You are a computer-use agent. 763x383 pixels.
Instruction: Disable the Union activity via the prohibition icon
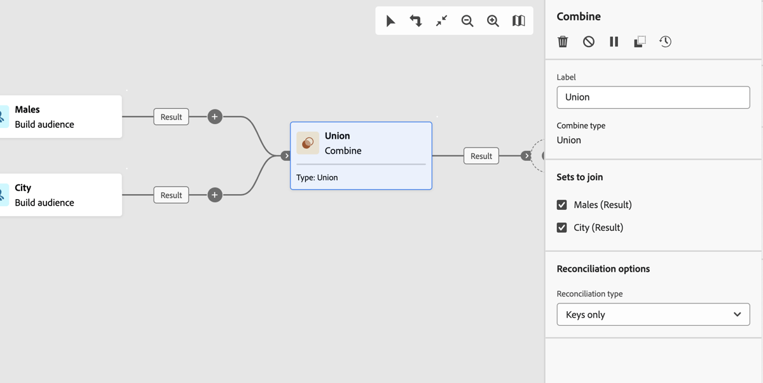(588, 41)
